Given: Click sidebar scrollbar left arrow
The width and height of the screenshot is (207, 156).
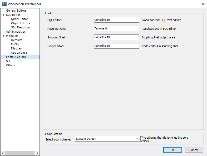Looking at the screenshot, I should (3, 153).
